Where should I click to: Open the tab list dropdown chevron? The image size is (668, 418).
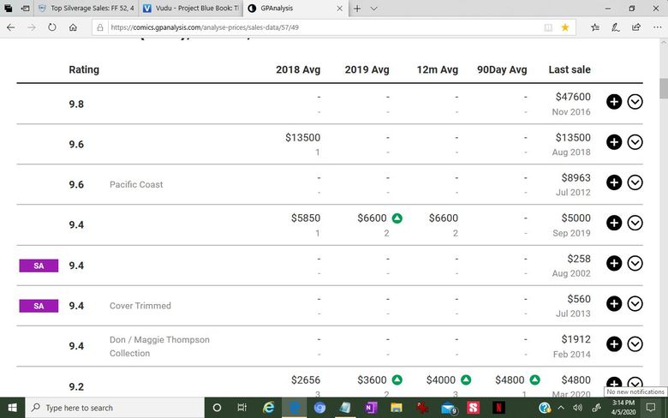(373, 9)
